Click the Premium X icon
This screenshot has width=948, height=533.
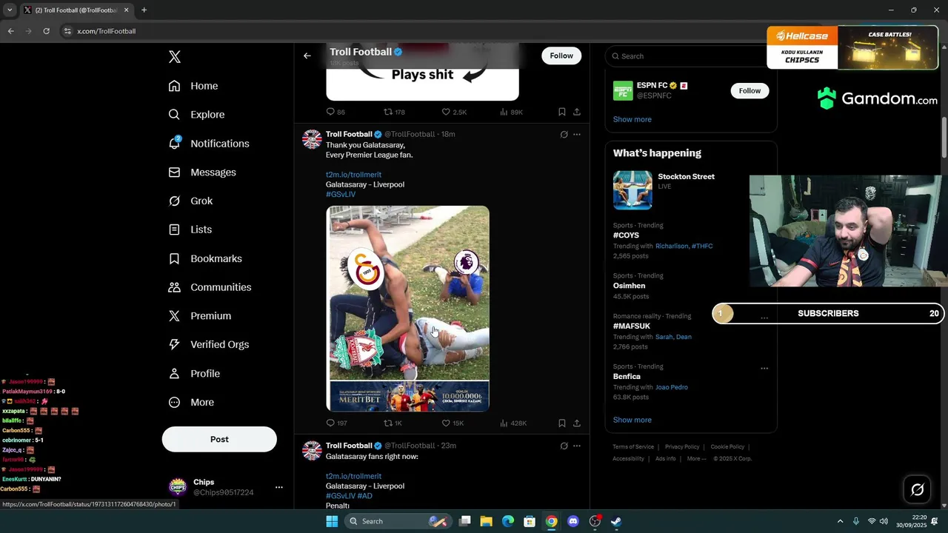(x=175, y=316)
